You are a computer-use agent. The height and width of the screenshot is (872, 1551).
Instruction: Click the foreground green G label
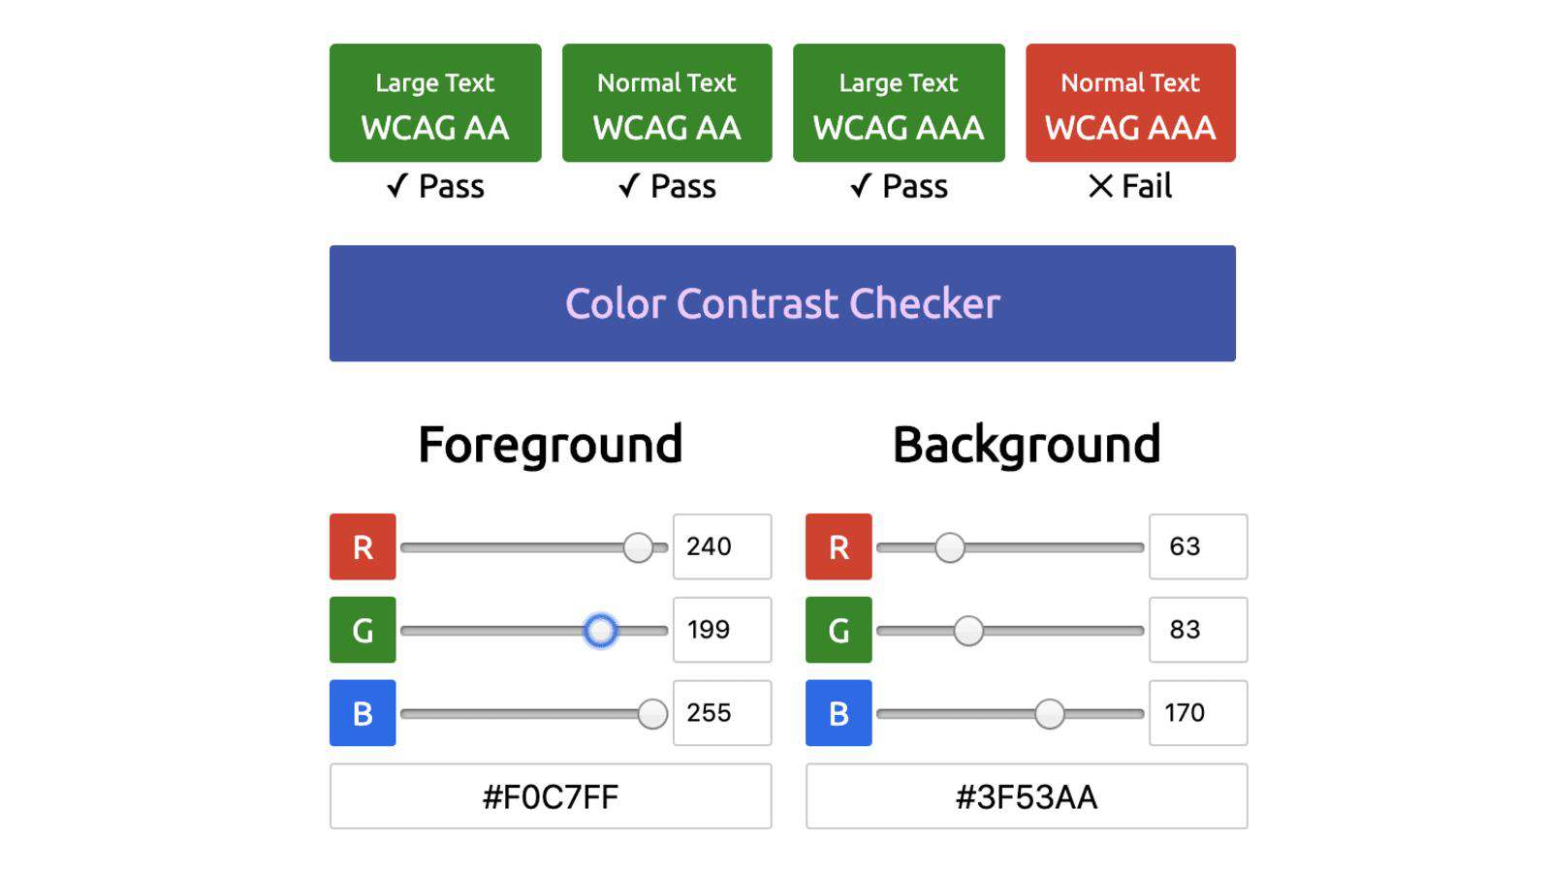(363, 630)
